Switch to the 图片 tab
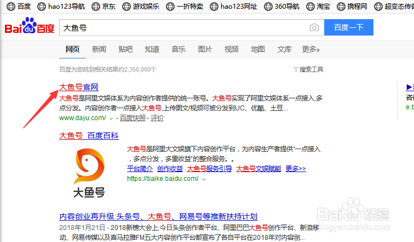414x242 pixels. pyautogui.click(x=205, y=49)
